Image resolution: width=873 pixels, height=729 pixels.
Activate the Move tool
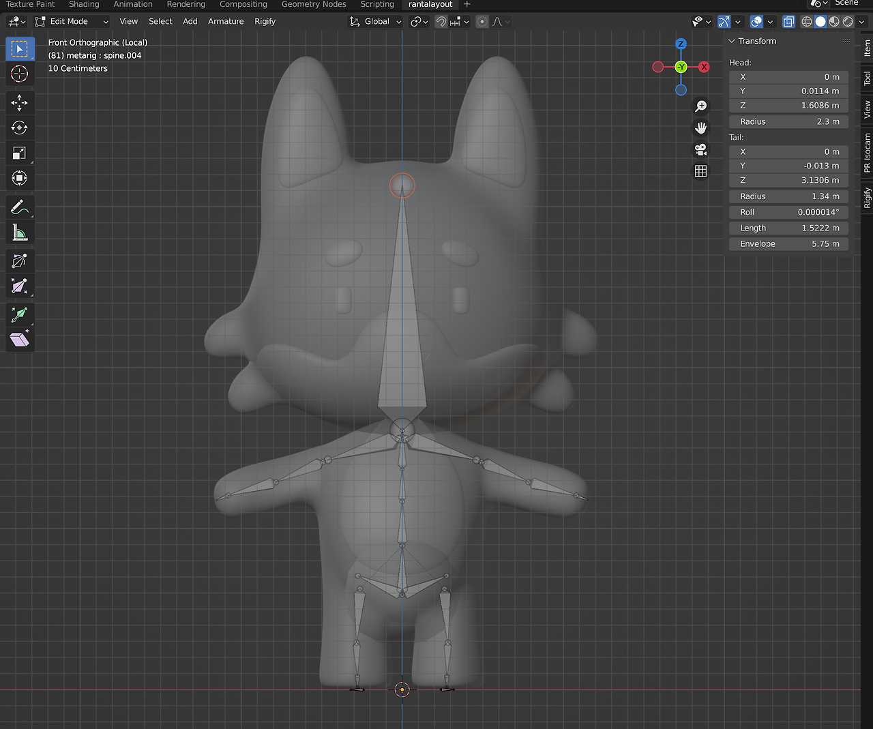(x=19, y=103)
